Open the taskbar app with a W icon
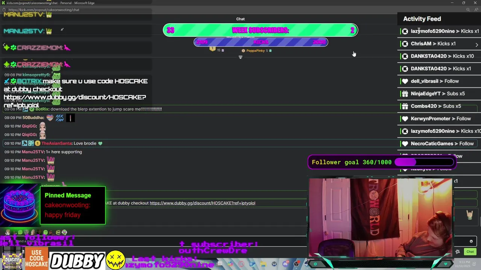 (274, 264)
